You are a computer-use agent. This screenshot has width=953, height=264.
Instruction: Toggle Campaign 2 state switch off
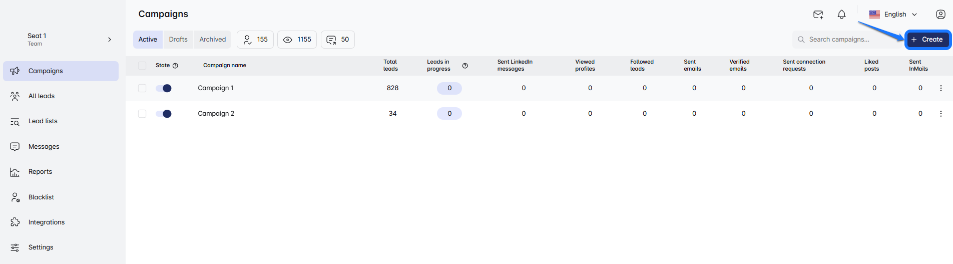164,114
